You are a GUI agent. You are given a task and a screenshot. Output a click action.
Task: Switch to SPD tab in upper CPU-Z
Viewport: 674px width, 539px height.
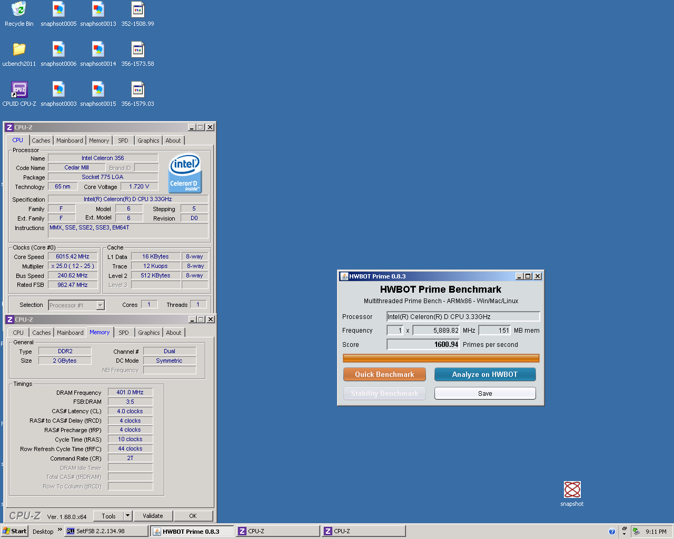pos(123,141)
